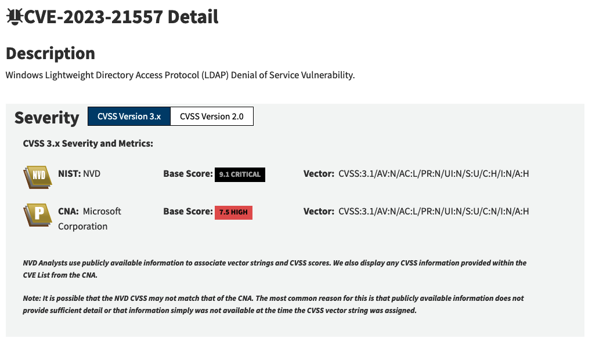Viewport: 592px width, 342px height.
Task: Click the Description section heading
Action: (x=50, y=53)
